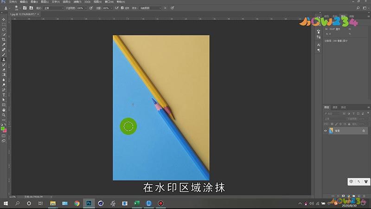The height and width of the screenshot is (209, 371).
Task: Select the Eraser tool
Action: (x=4, y=70)
